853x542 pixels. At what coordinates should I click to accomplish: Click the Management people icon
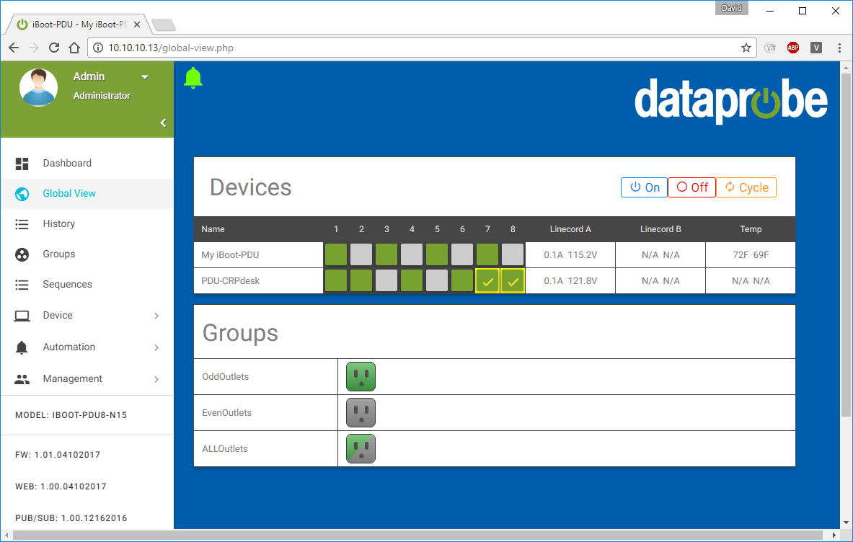tap(22, 378)
